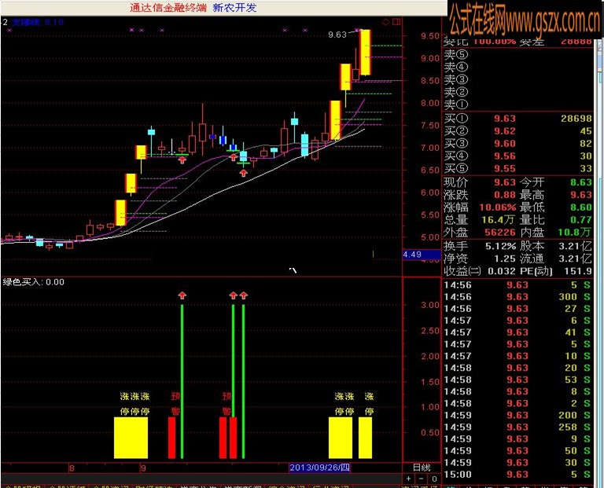Select the 14:56 tick with volume 300

[x=517, y=297]
